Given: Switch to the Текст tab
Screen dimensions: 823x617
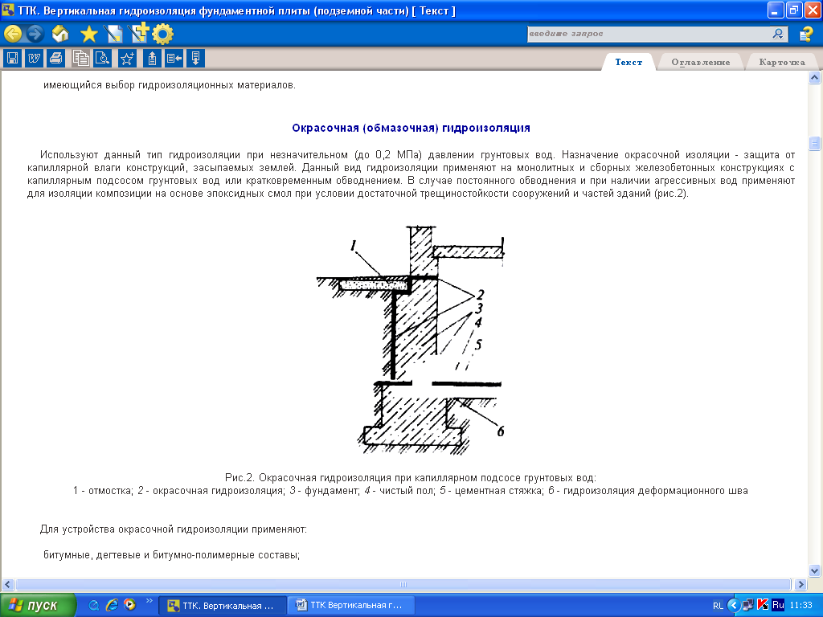Looking at the screenshot, I should click(x=629, y=62).
